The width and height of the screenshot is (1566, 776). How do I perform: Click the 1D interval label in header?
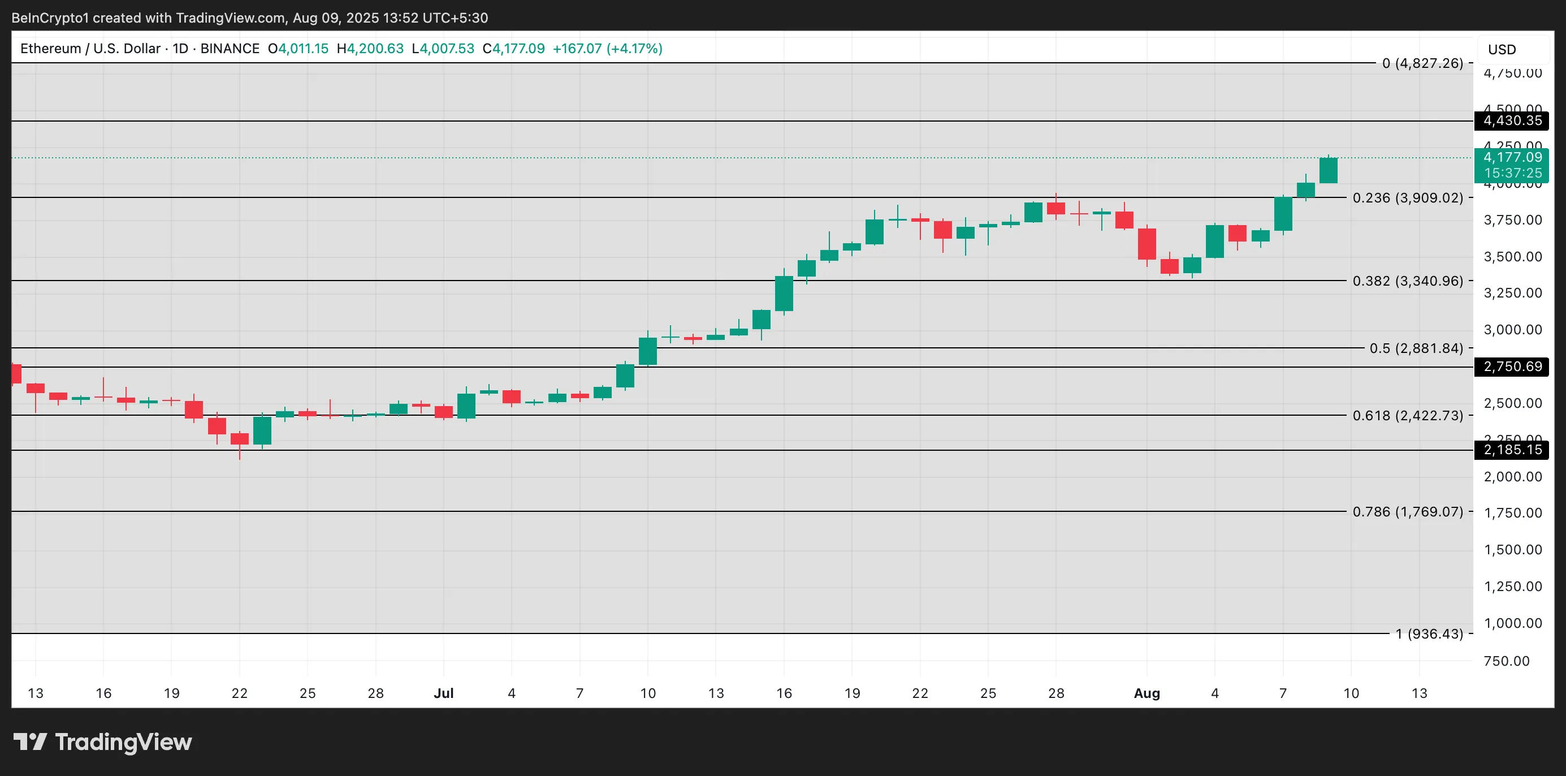pos(180,49)
